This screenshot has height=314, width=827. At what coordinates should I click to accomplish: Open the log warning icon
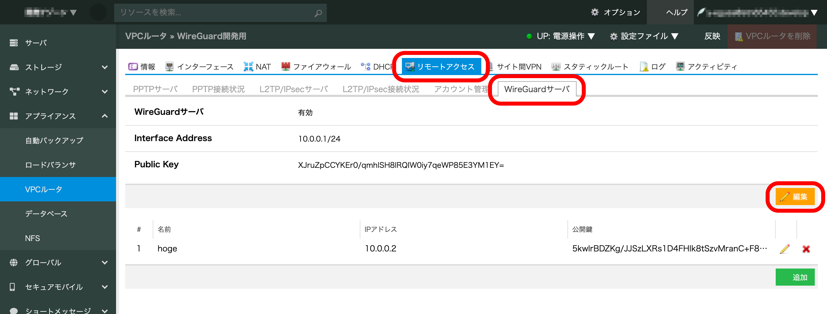coord(644,67)
